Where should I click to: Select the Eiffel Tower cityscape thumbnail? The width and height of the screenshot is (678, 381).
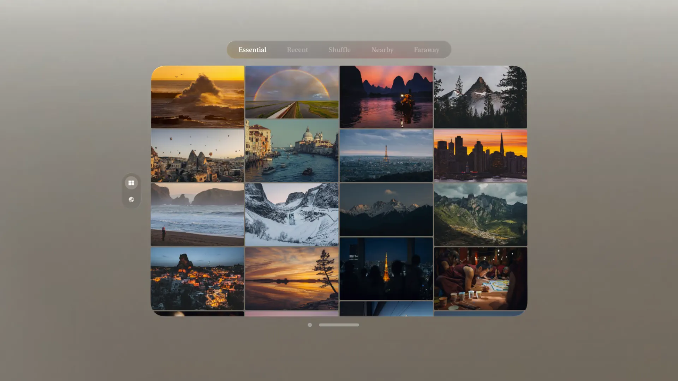click(x=386, y=155)
